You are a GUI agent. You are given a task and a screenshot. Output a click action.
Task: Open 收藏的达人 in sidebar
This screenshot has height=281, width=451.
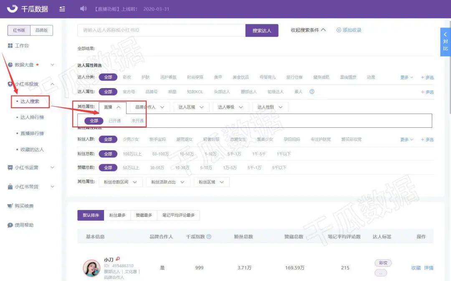click(x=32, y=149)
